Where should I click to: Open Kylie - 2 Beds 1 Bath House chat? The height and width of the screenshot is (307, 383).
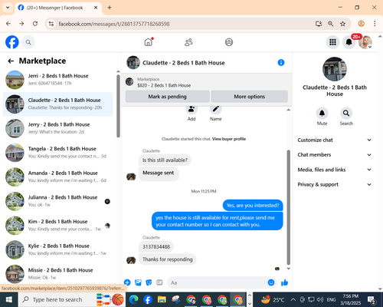click(x=57, y=249)
